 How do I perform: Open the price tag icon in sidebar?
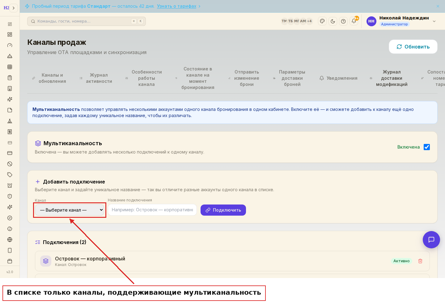(10, 175)
